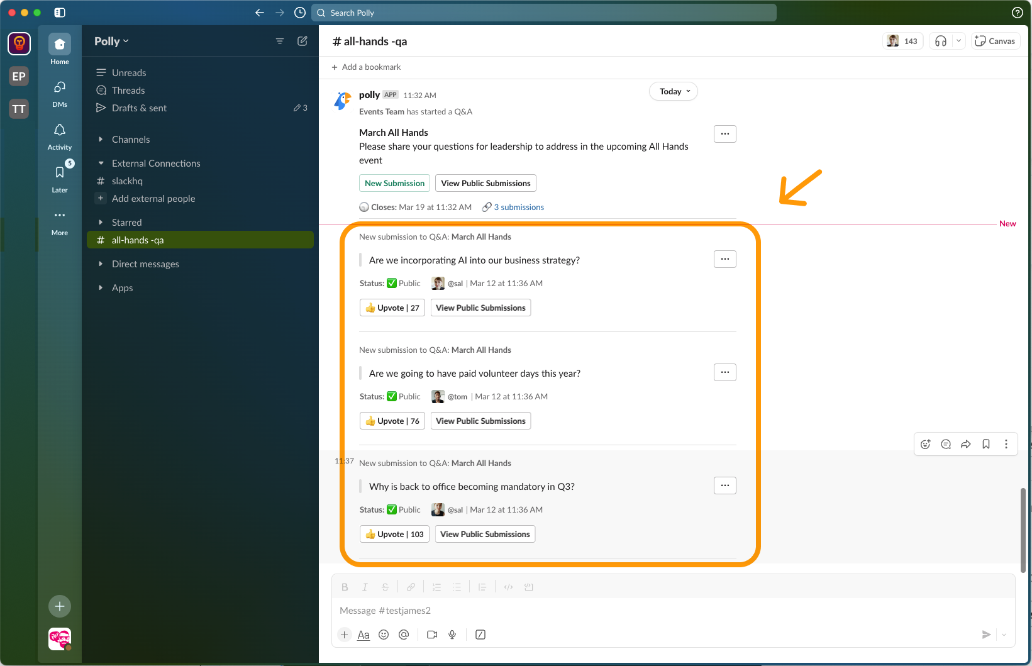Open the help question mark icon

pyautogui.click(x=1017, y=13)
